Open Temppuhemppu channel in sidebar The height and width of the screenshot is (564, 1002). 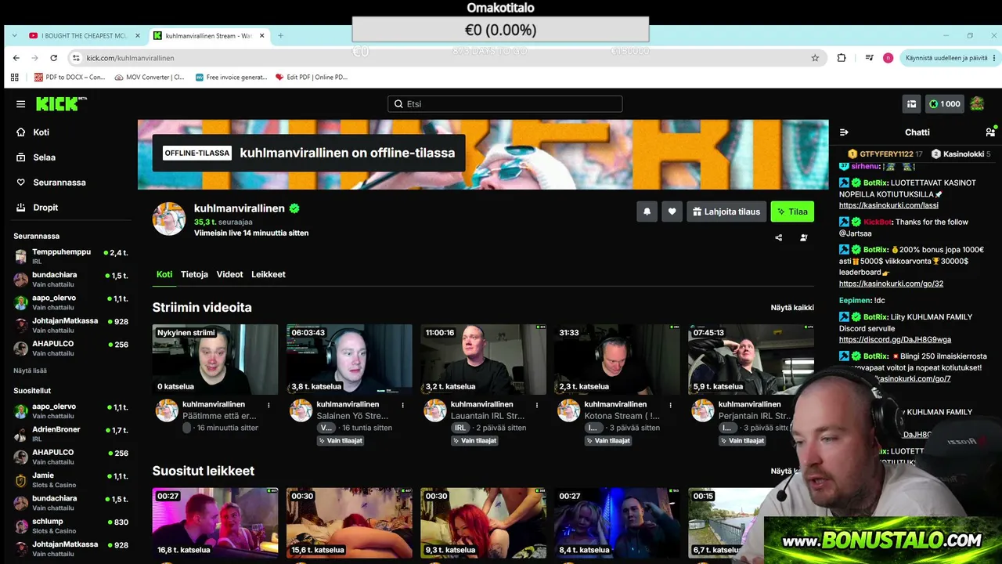tap(70, 256)
